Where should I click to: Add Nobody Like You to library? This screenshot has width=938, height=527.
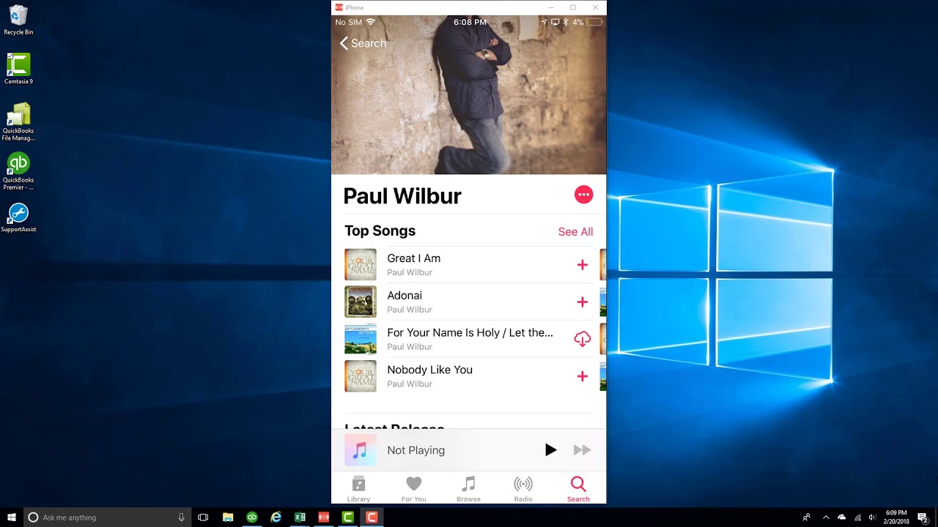click(x=583, y=376)
